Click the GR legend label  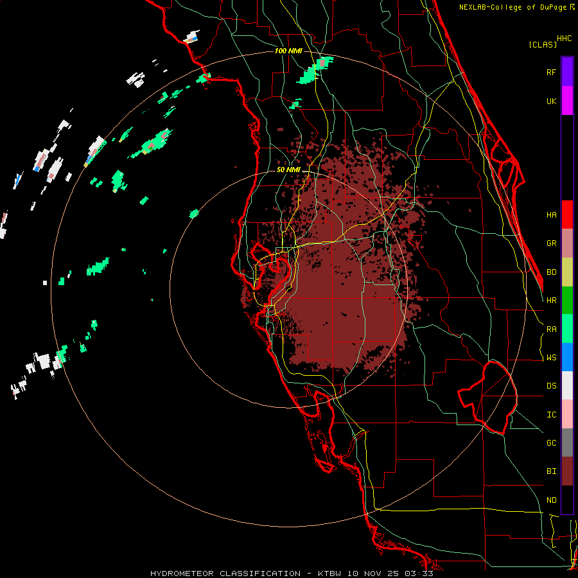(551, 243)
